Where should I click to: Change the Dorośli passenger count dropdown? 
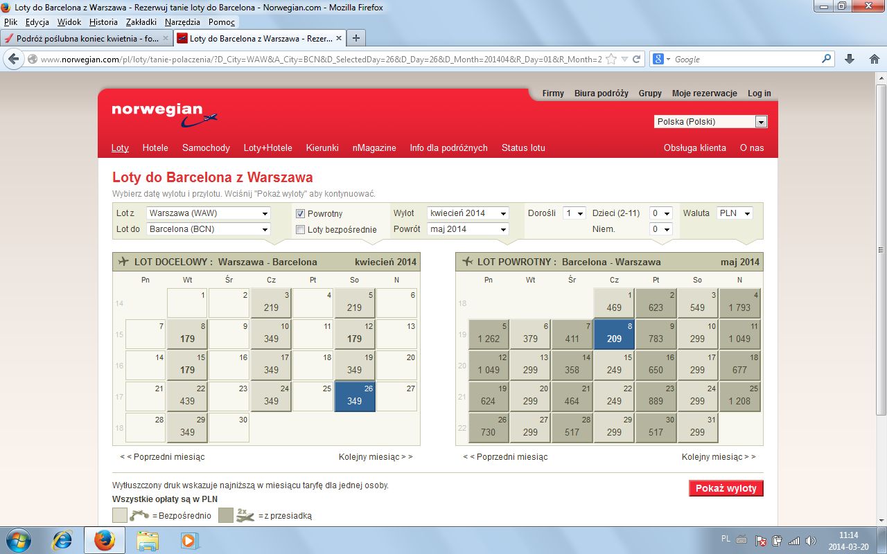(574, 213)
